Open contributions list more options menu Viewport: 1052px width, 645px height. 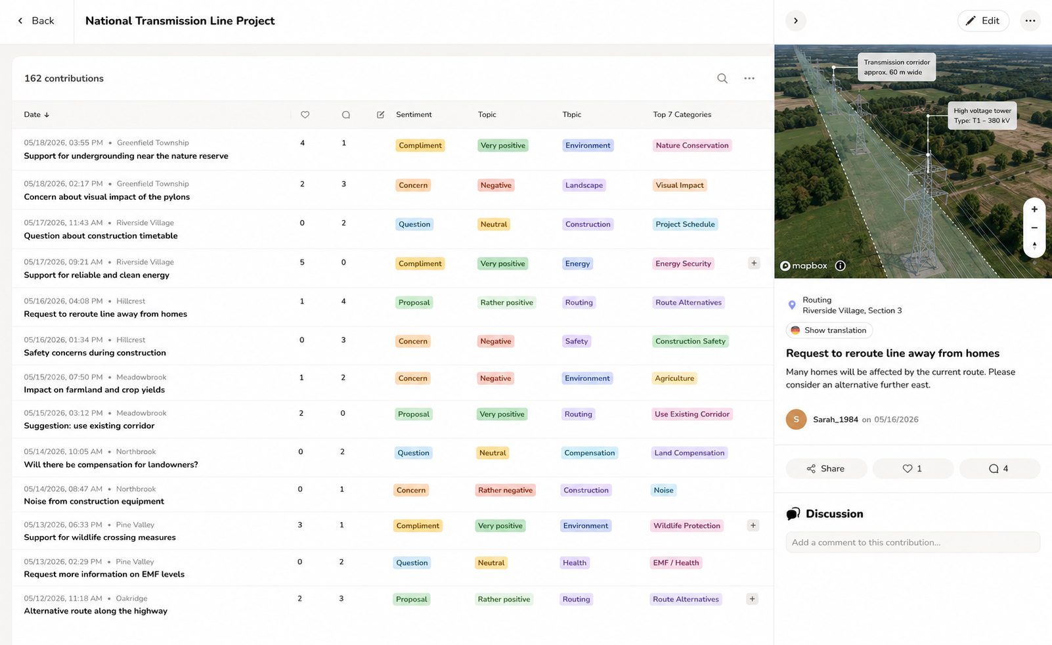click(x=749, y=78)
